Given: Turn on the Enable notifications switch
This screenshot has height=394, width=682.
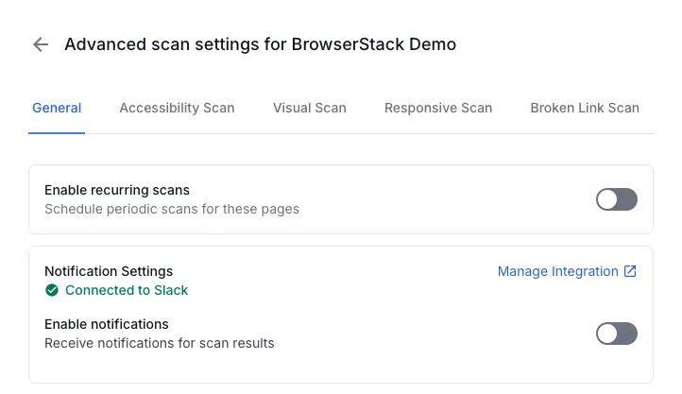Looking at the screenshot, I should 616,334.
